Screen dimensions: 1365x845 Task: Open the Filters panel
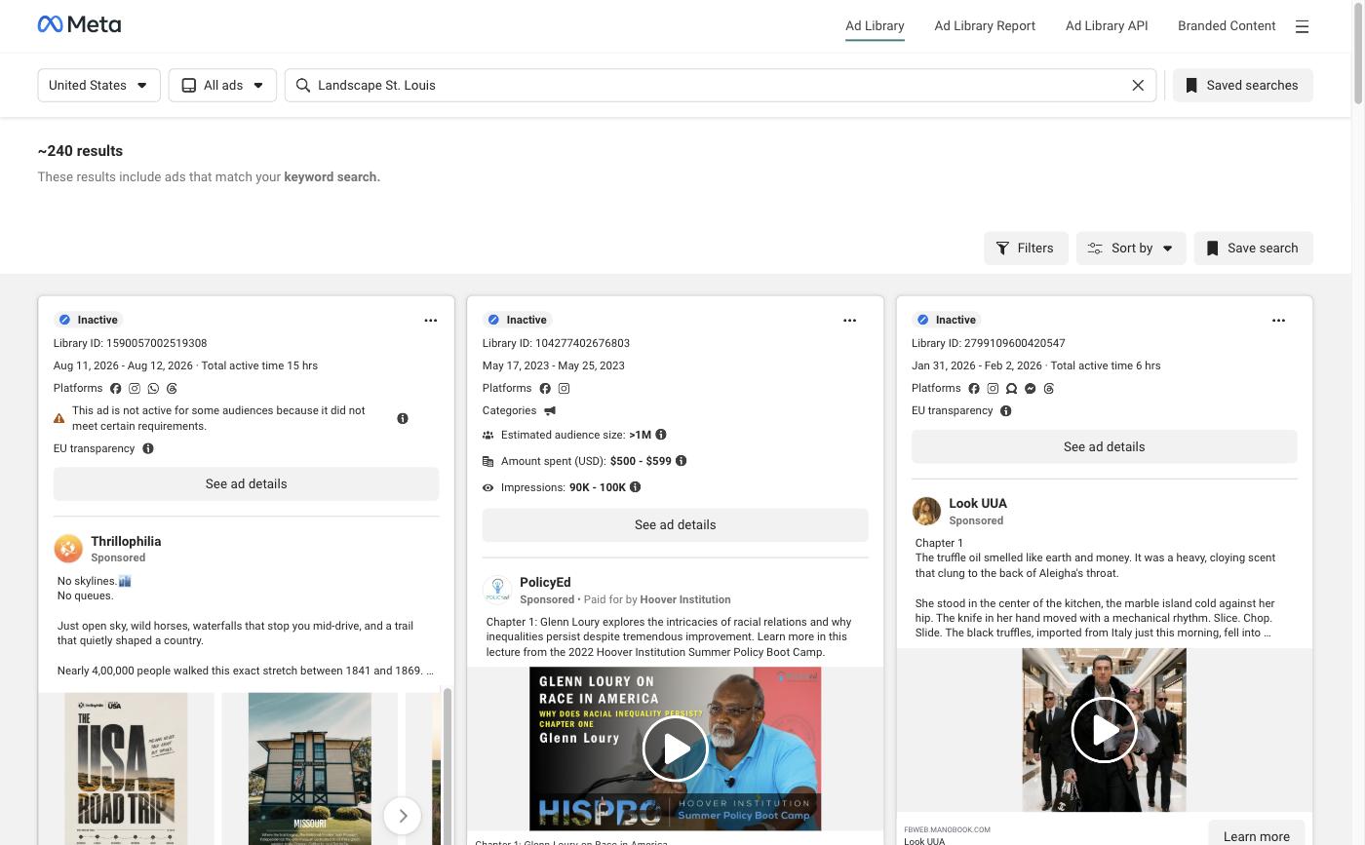point(1026,249)
